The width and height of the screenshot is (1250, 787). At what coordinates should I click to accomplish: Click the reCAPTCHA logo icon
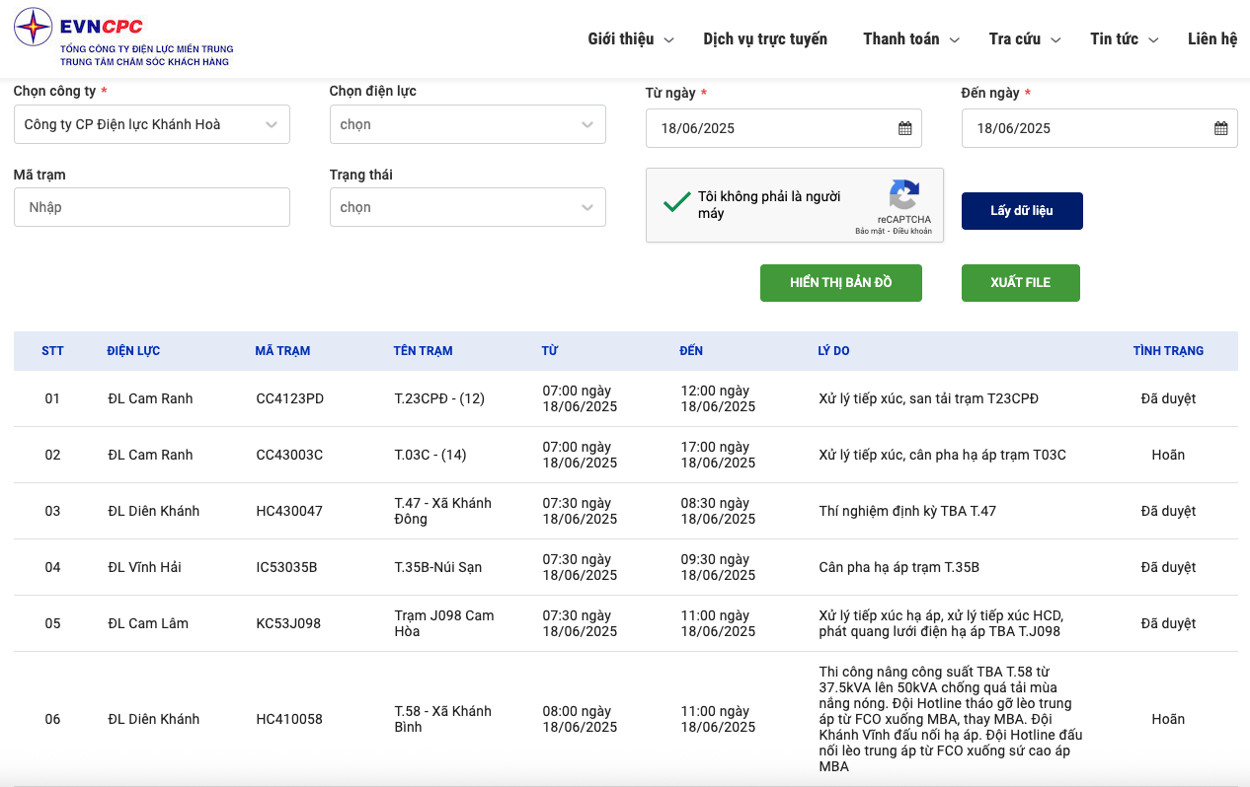coord(903,194)
